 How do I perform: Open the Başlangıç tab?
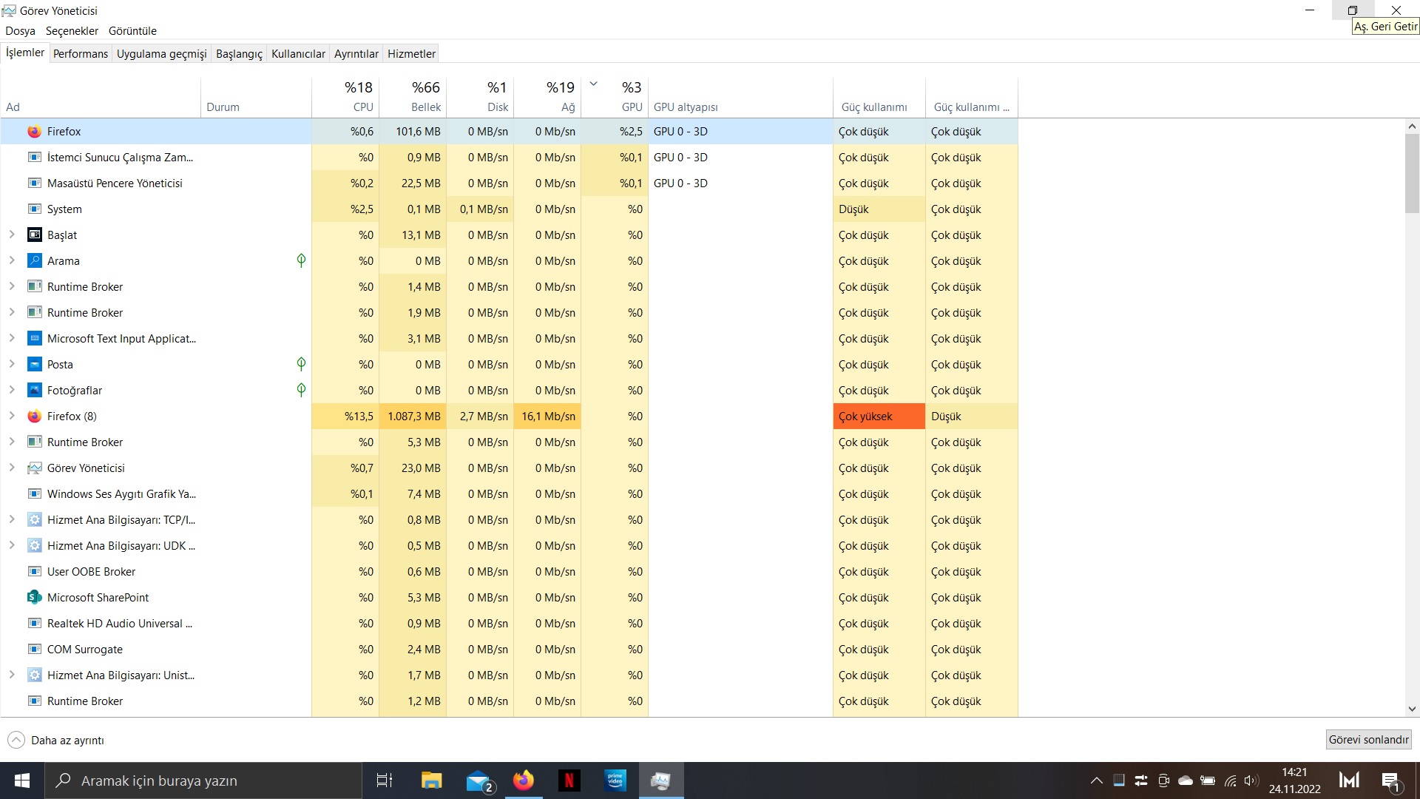239,54
